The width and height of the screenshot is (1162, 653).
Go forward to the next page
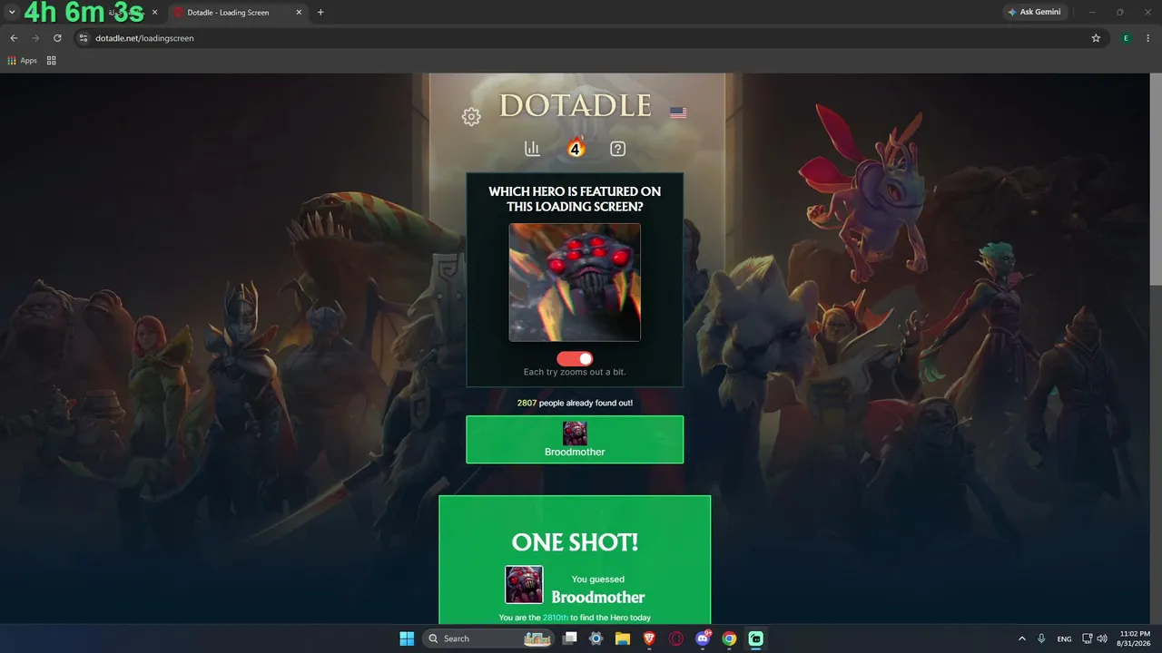(35, 38)
